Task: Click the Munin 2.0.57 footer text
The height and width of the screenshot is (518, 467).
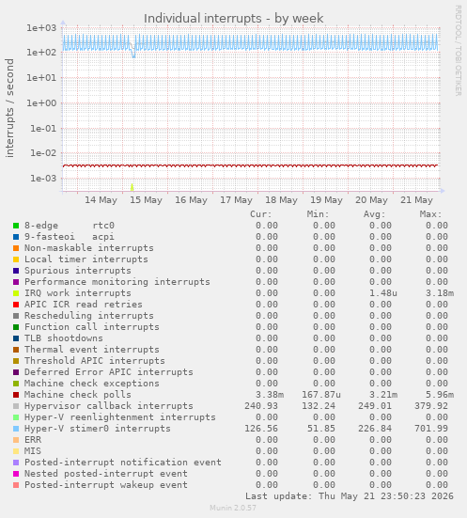Action: tap(233, 508)
